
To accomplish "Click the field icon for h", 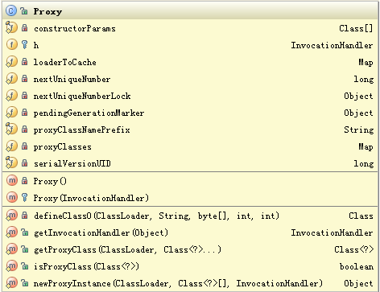I will click(11, 45).
